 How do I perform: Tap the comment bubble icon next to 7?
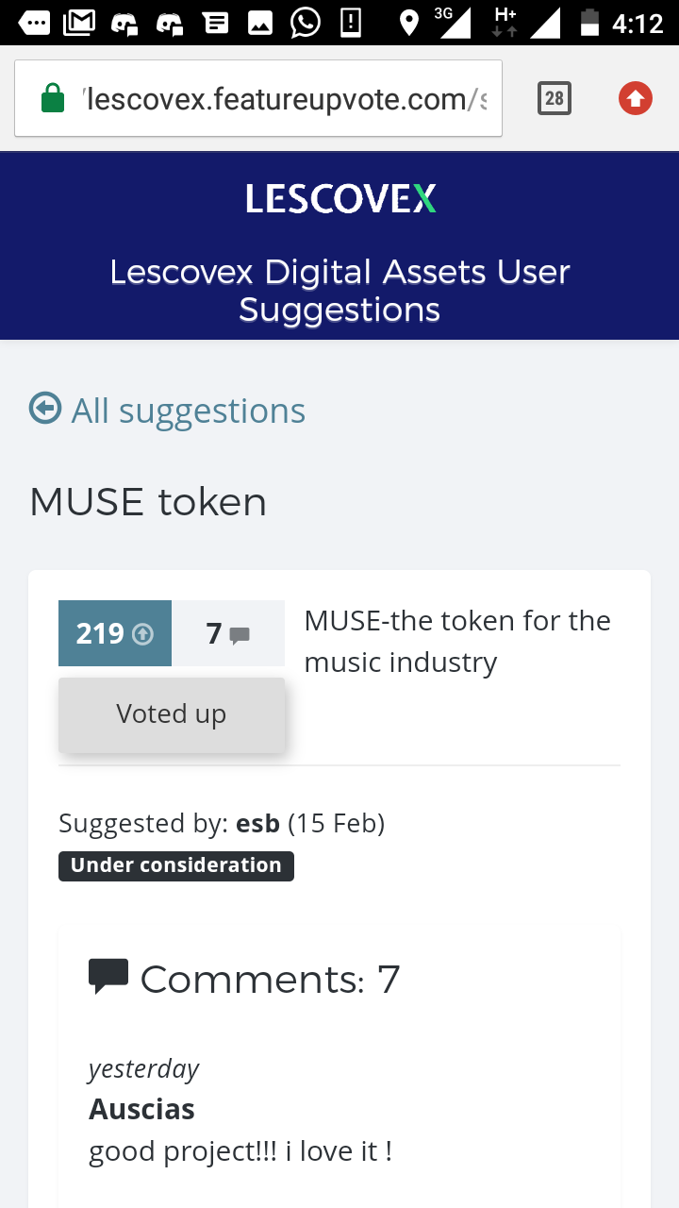tap(240, 635)
